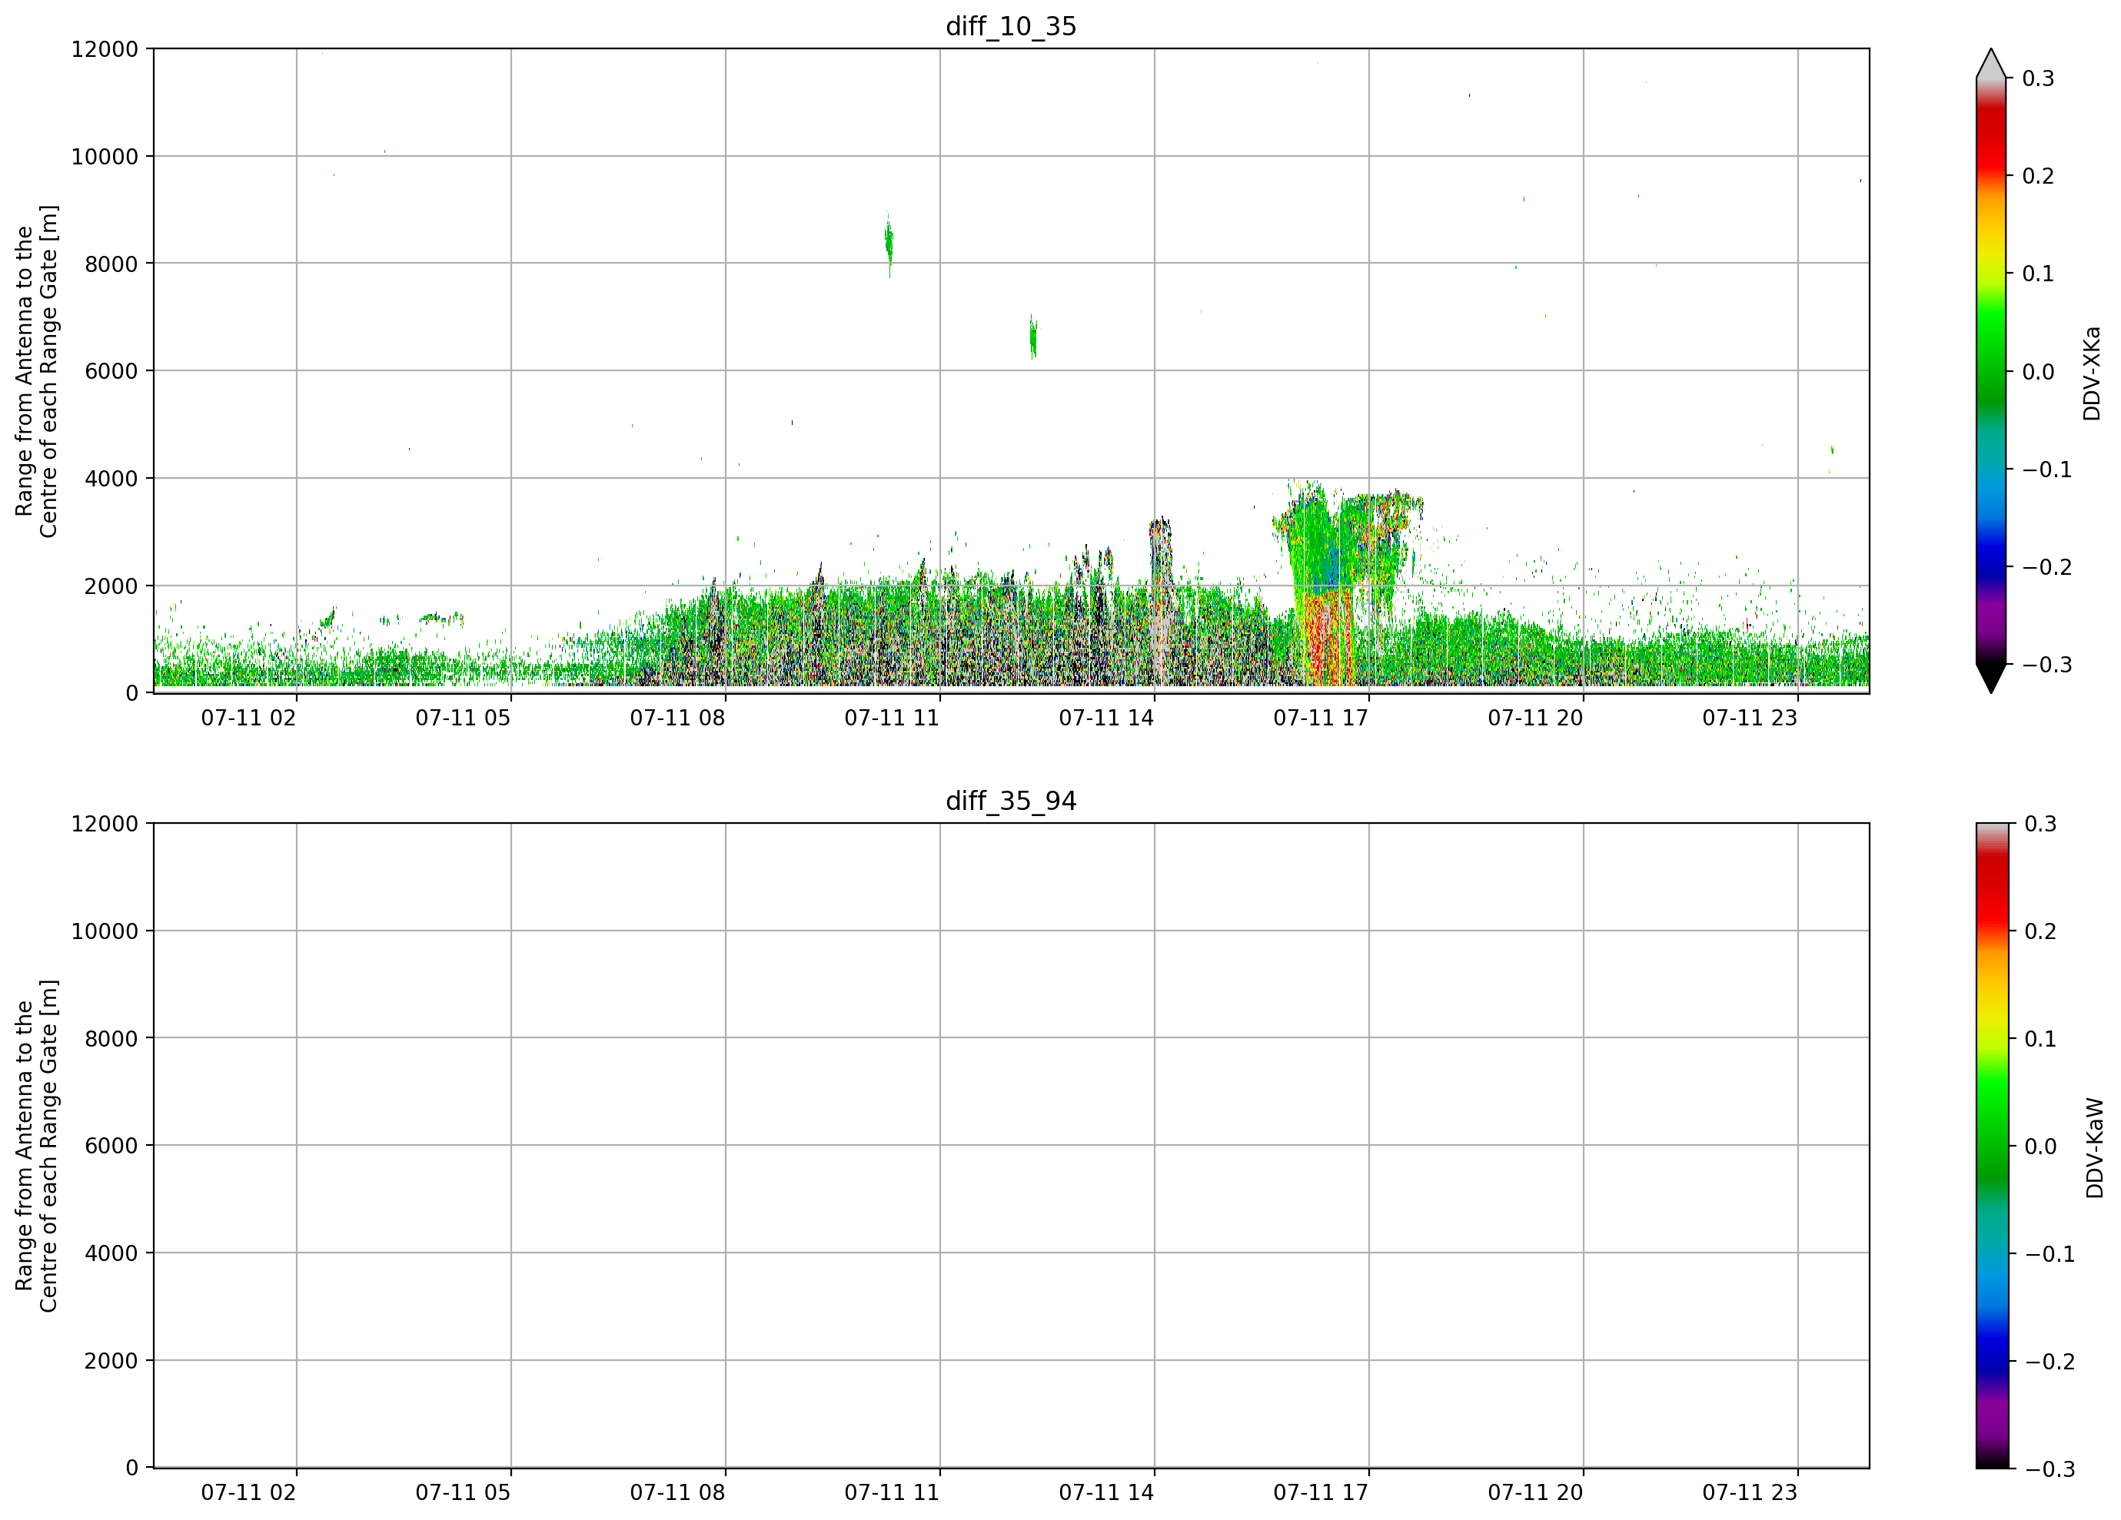This screenshot has height=1520, width=2121.
Task: Click the 6000 y-tick in diff_35_94 plot
Action: pos(111,1146)
